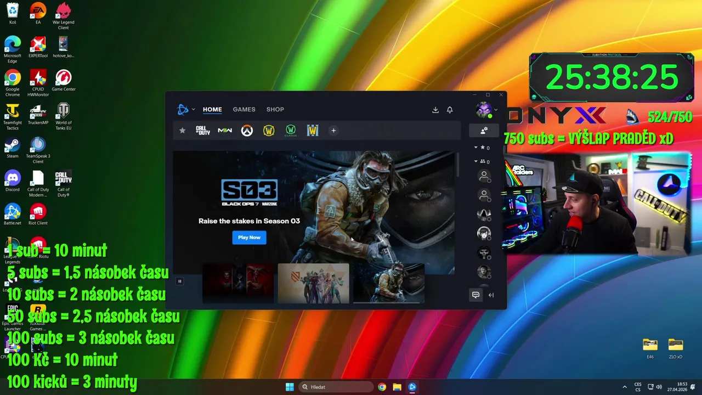
Task: Select the Discord desktop shortcut
Action: pos(13,181)
